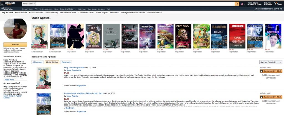Open Newsstand
Viewport: 284px width, 116px height.
pyautogui.click(x=115, y=12)
